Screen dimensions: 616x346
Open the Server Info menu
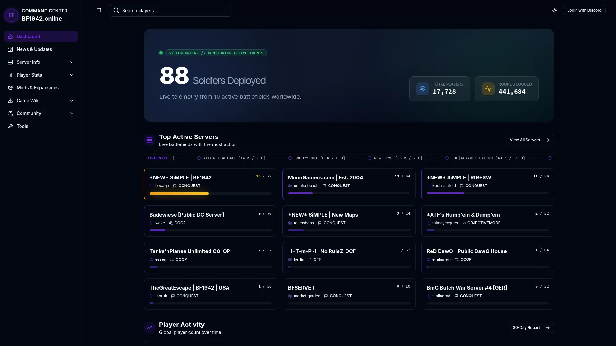point(41,62)
